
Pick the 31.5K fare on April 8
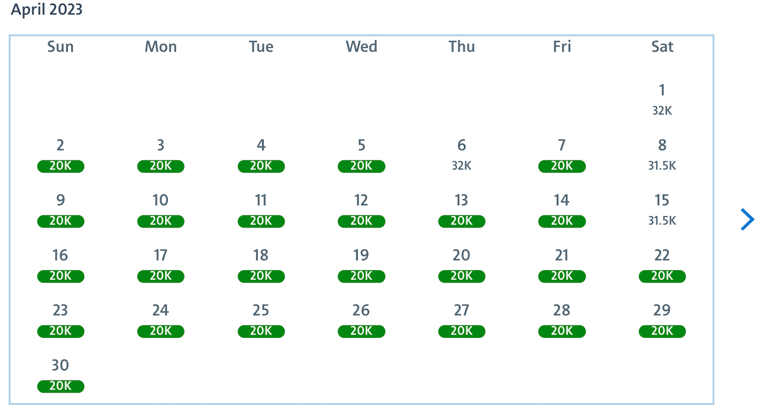click(662, 166)
